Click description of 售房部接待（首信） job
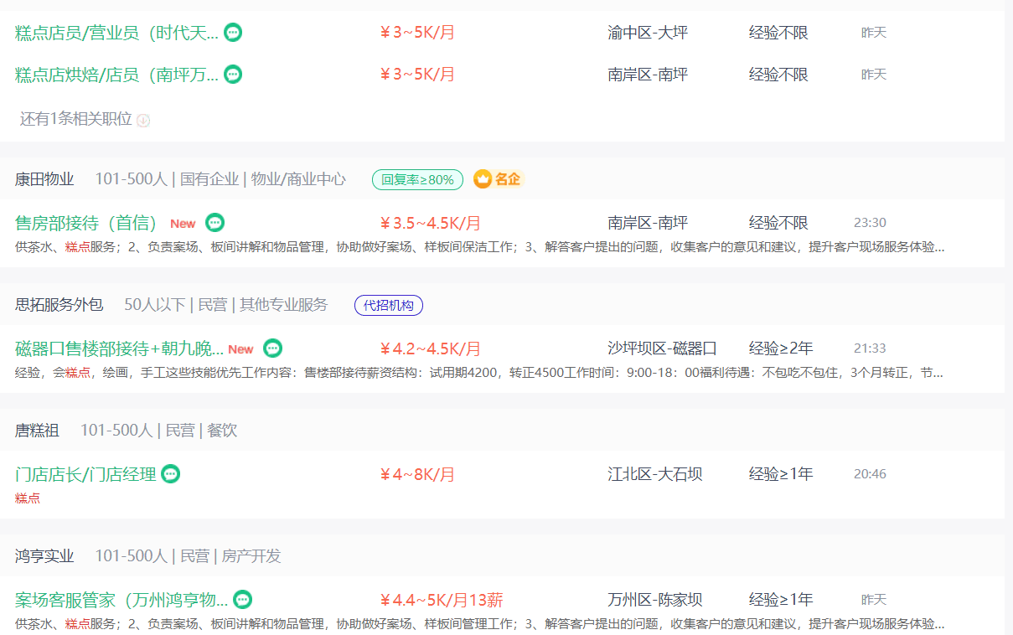Image resolution: width=1013 pixels, height=635 pixels. pyautogui.click(x=479, y=247)
